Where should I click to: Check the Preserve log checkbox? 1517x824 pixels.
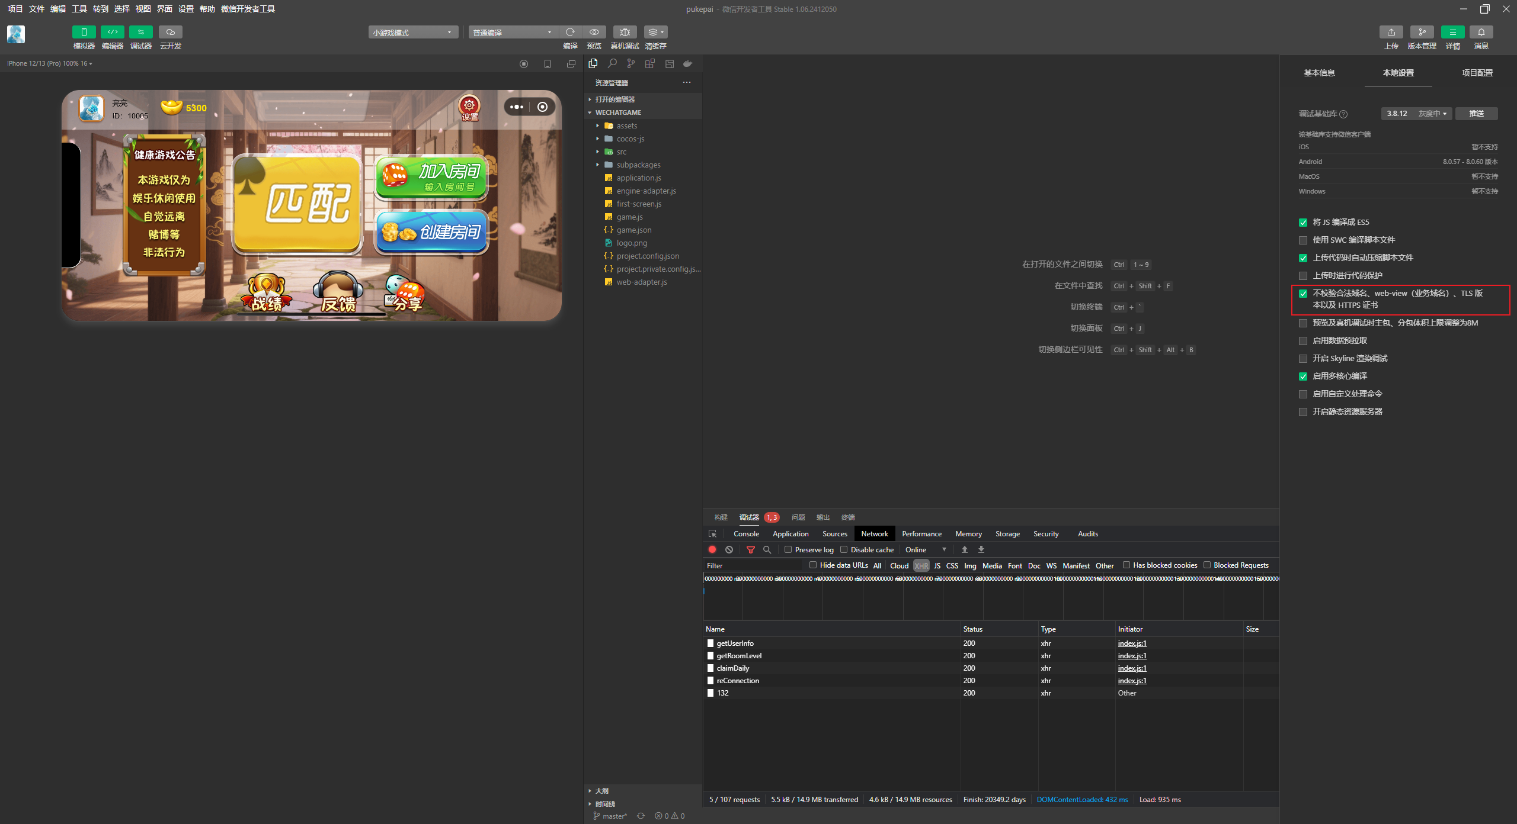(x=788, y=549)
